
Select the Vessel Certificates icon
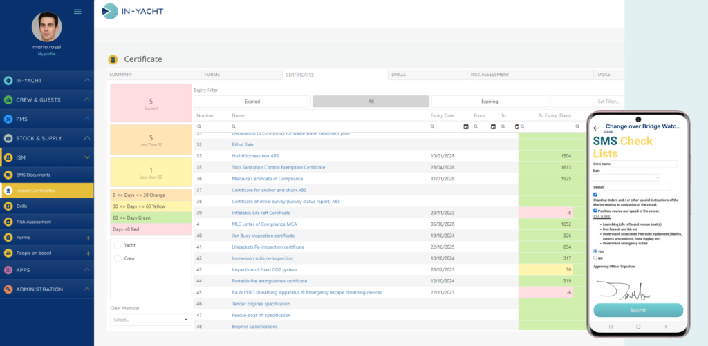[8, 191]
